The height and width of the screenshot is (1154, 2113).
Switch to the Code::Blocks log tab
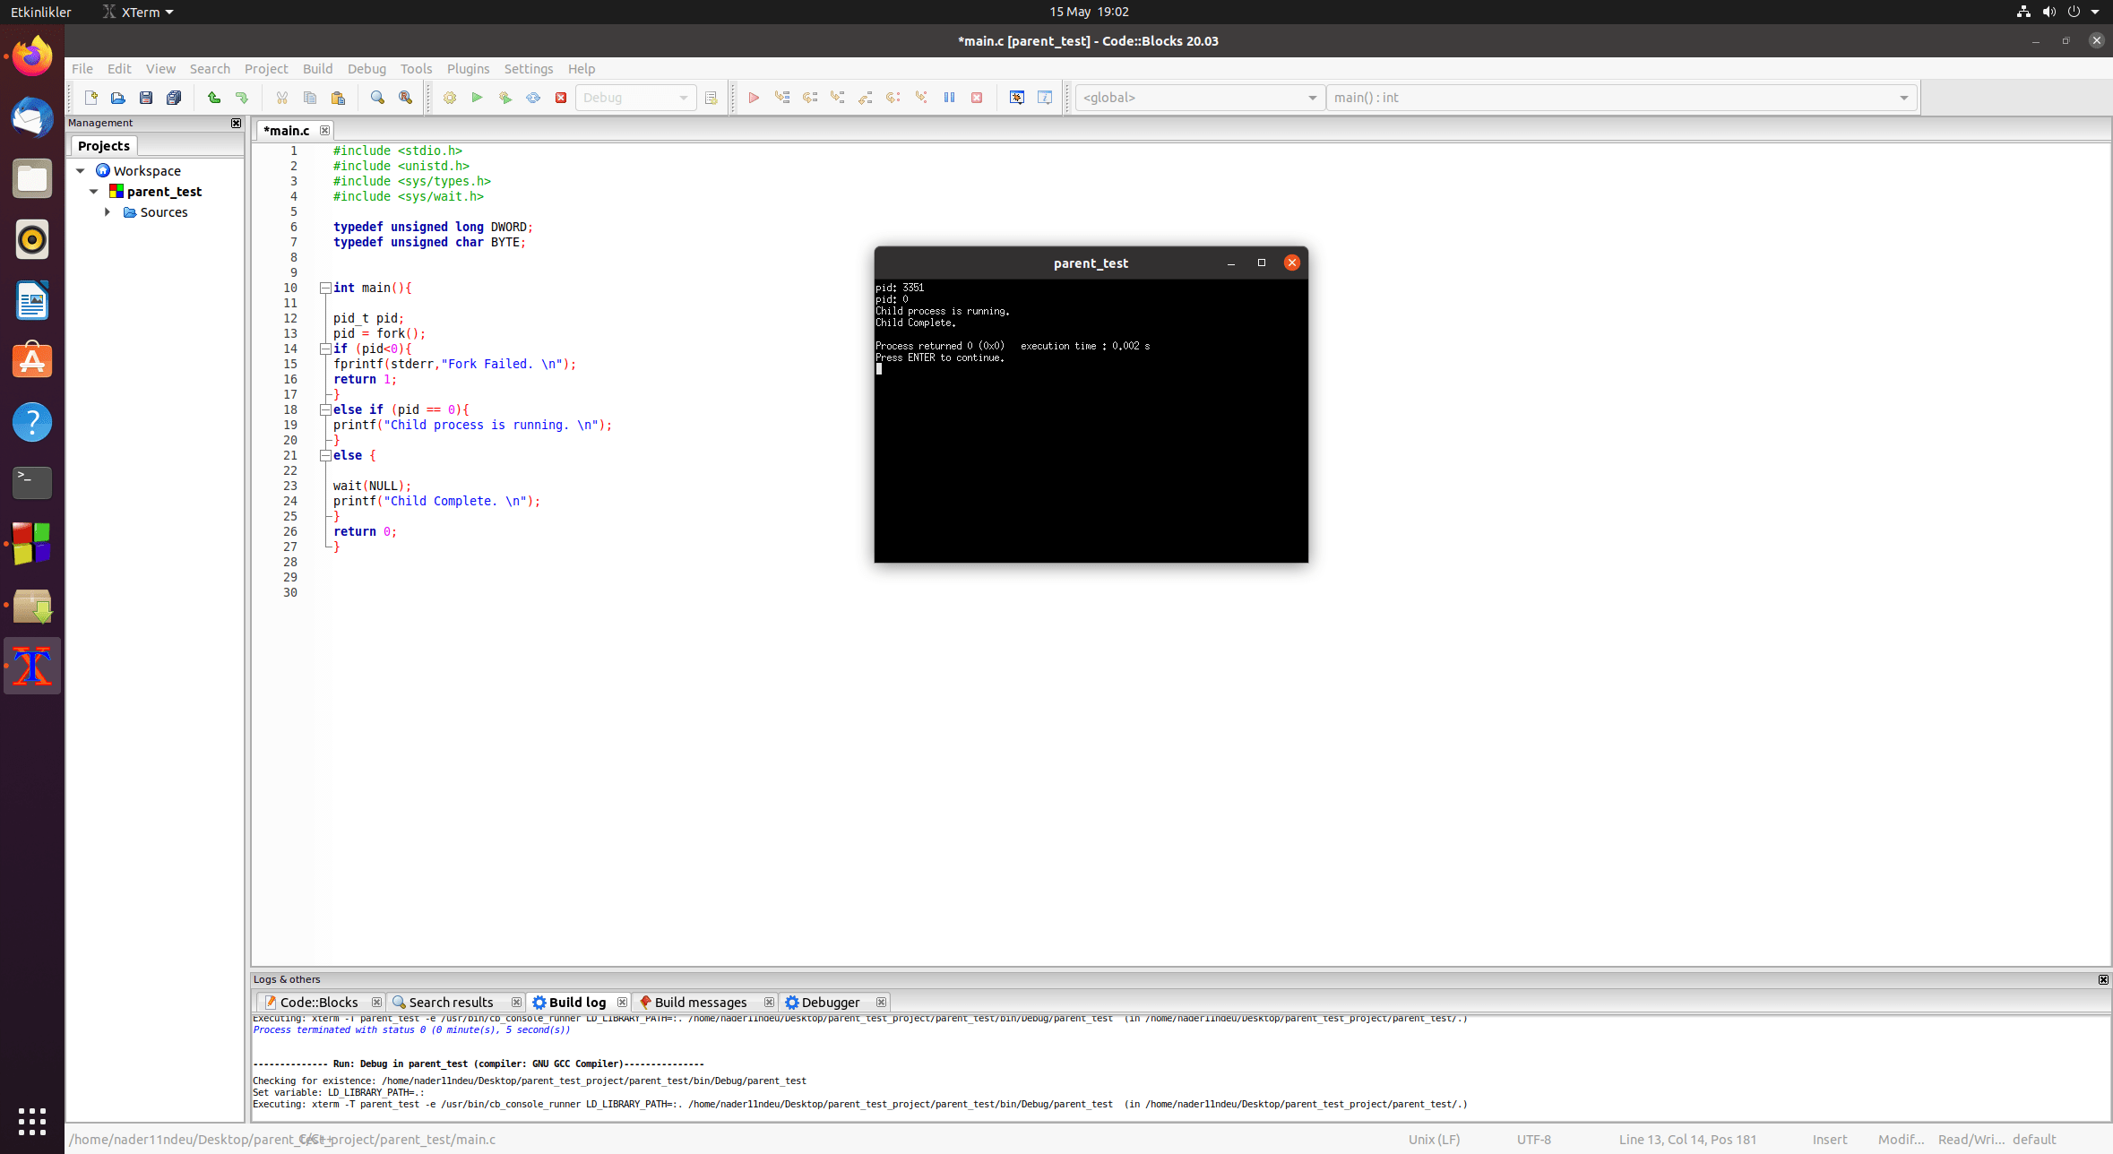point(319,1003)
